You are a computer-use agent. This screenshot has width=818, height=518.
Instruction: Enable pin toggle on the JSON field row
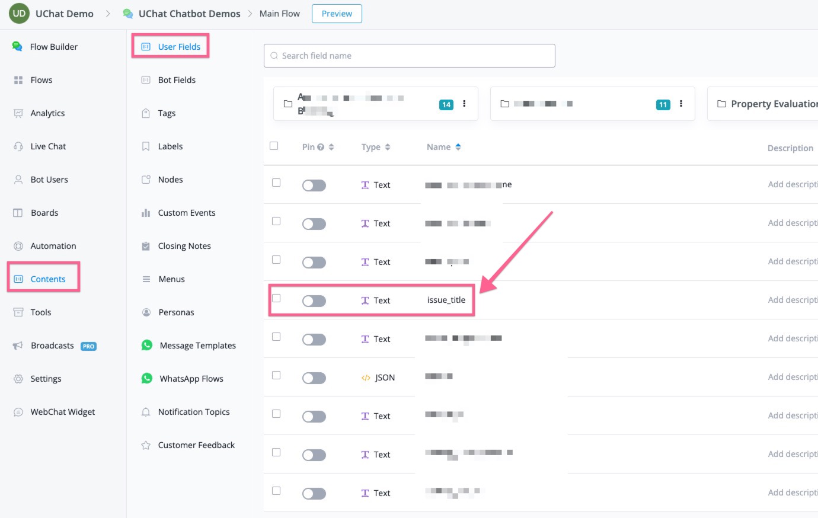[314, 378]
